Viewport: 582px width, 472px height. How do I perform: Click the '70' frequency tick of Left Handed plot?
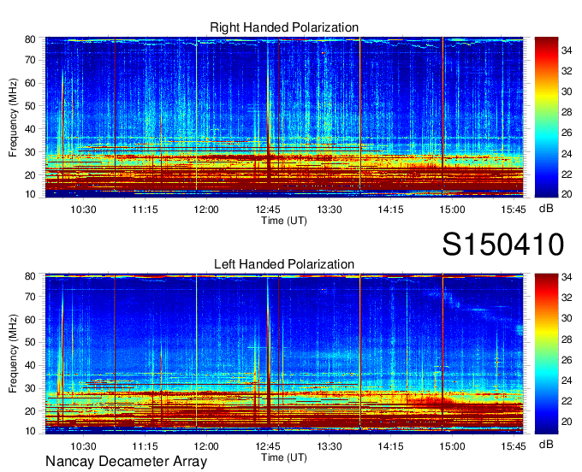point(30,296)
